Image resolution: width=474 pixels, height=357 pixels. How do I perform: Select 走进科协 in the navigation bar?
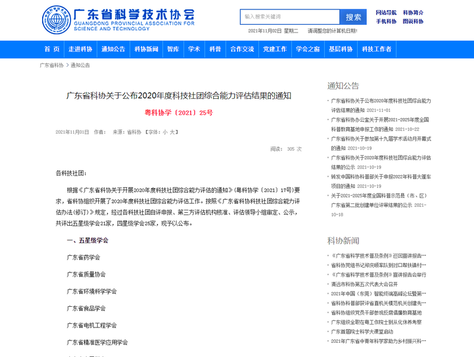(80, 49)
